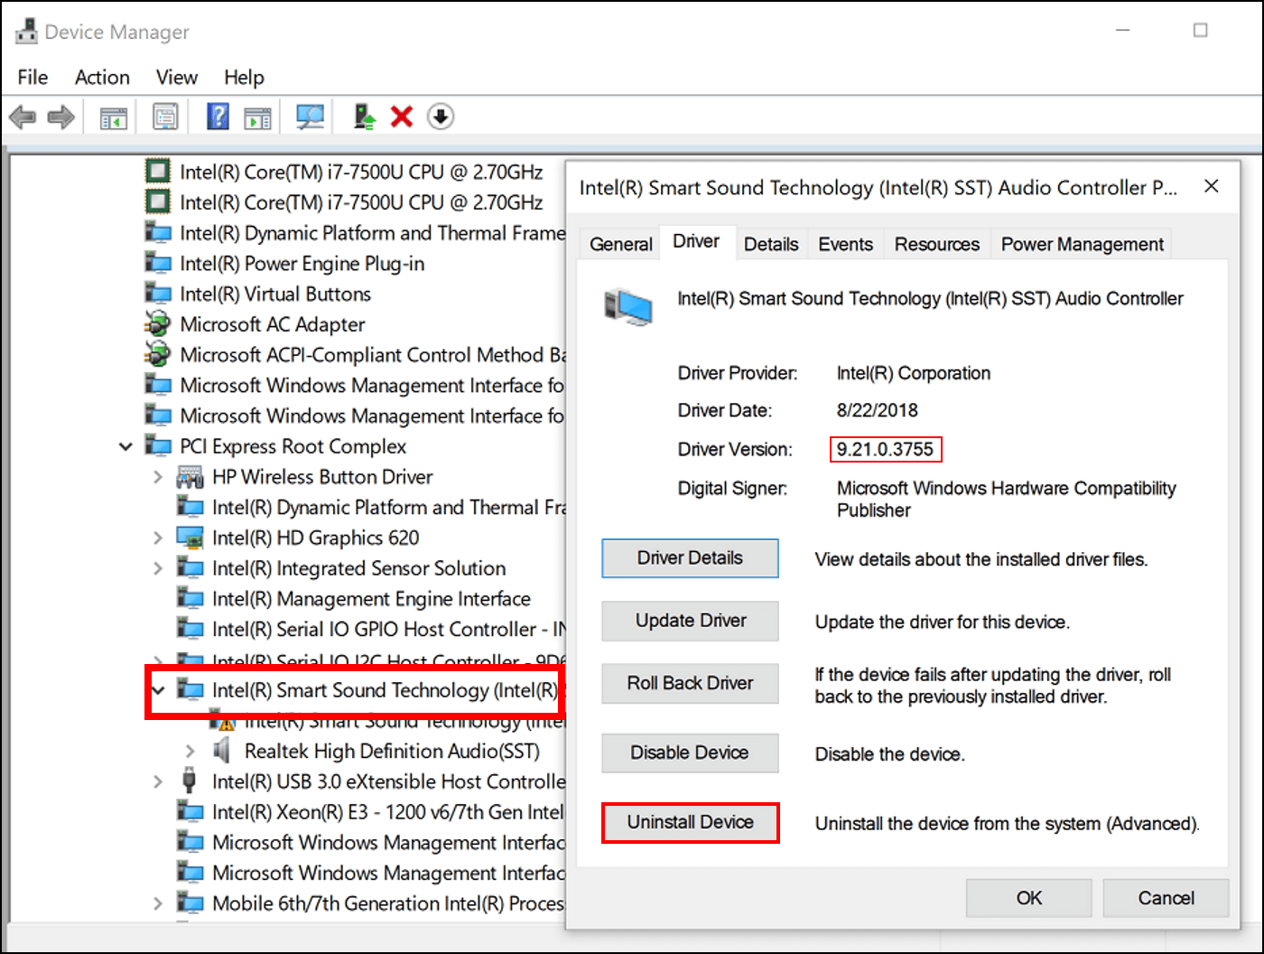
Task: Click the Intel Power Engine Plug-in icon
Action: coord(158,264)
